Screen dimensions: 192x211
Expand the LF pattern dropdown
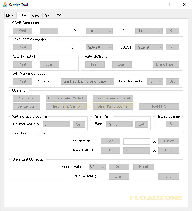click(x=99, y=47)
